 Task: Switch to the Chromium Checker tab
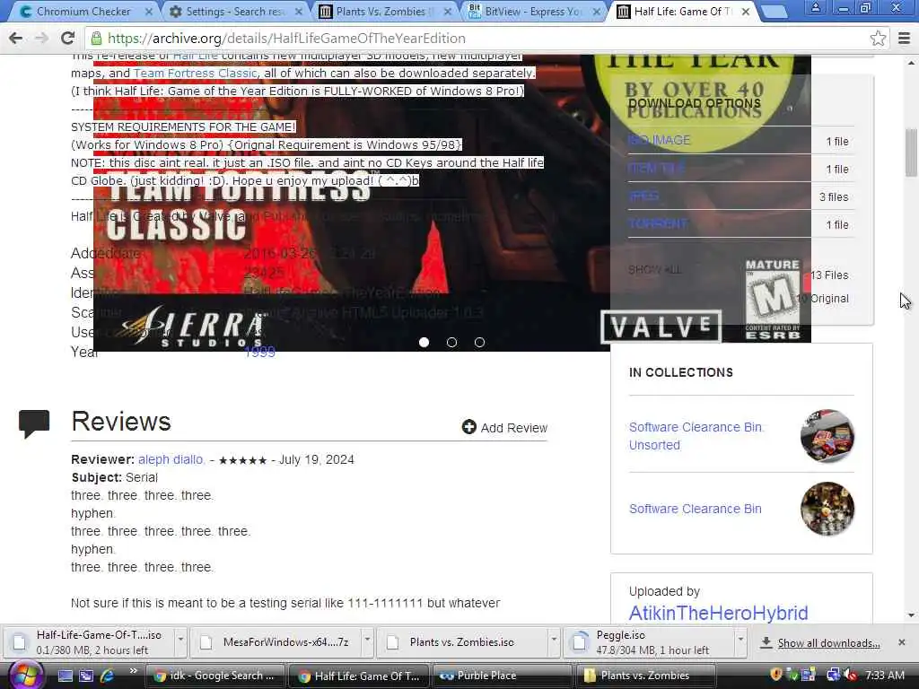click(82, 12)
